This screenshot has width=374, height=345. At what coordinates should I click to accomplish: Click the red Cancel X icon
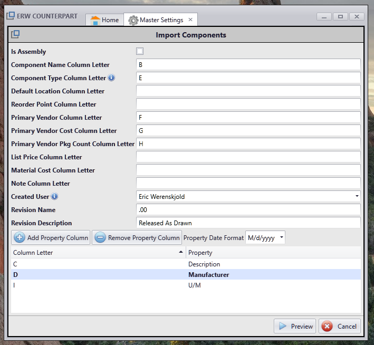tap(327, 326)
